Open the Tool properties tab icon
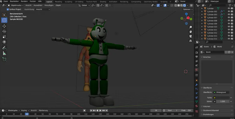235x119 pixels. (x=197, y=47)
